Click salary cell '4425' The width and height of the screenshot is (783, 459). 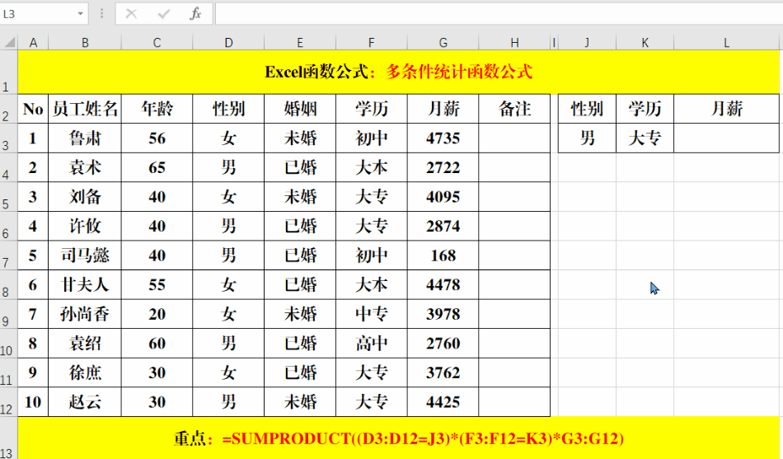pos(443,402)
